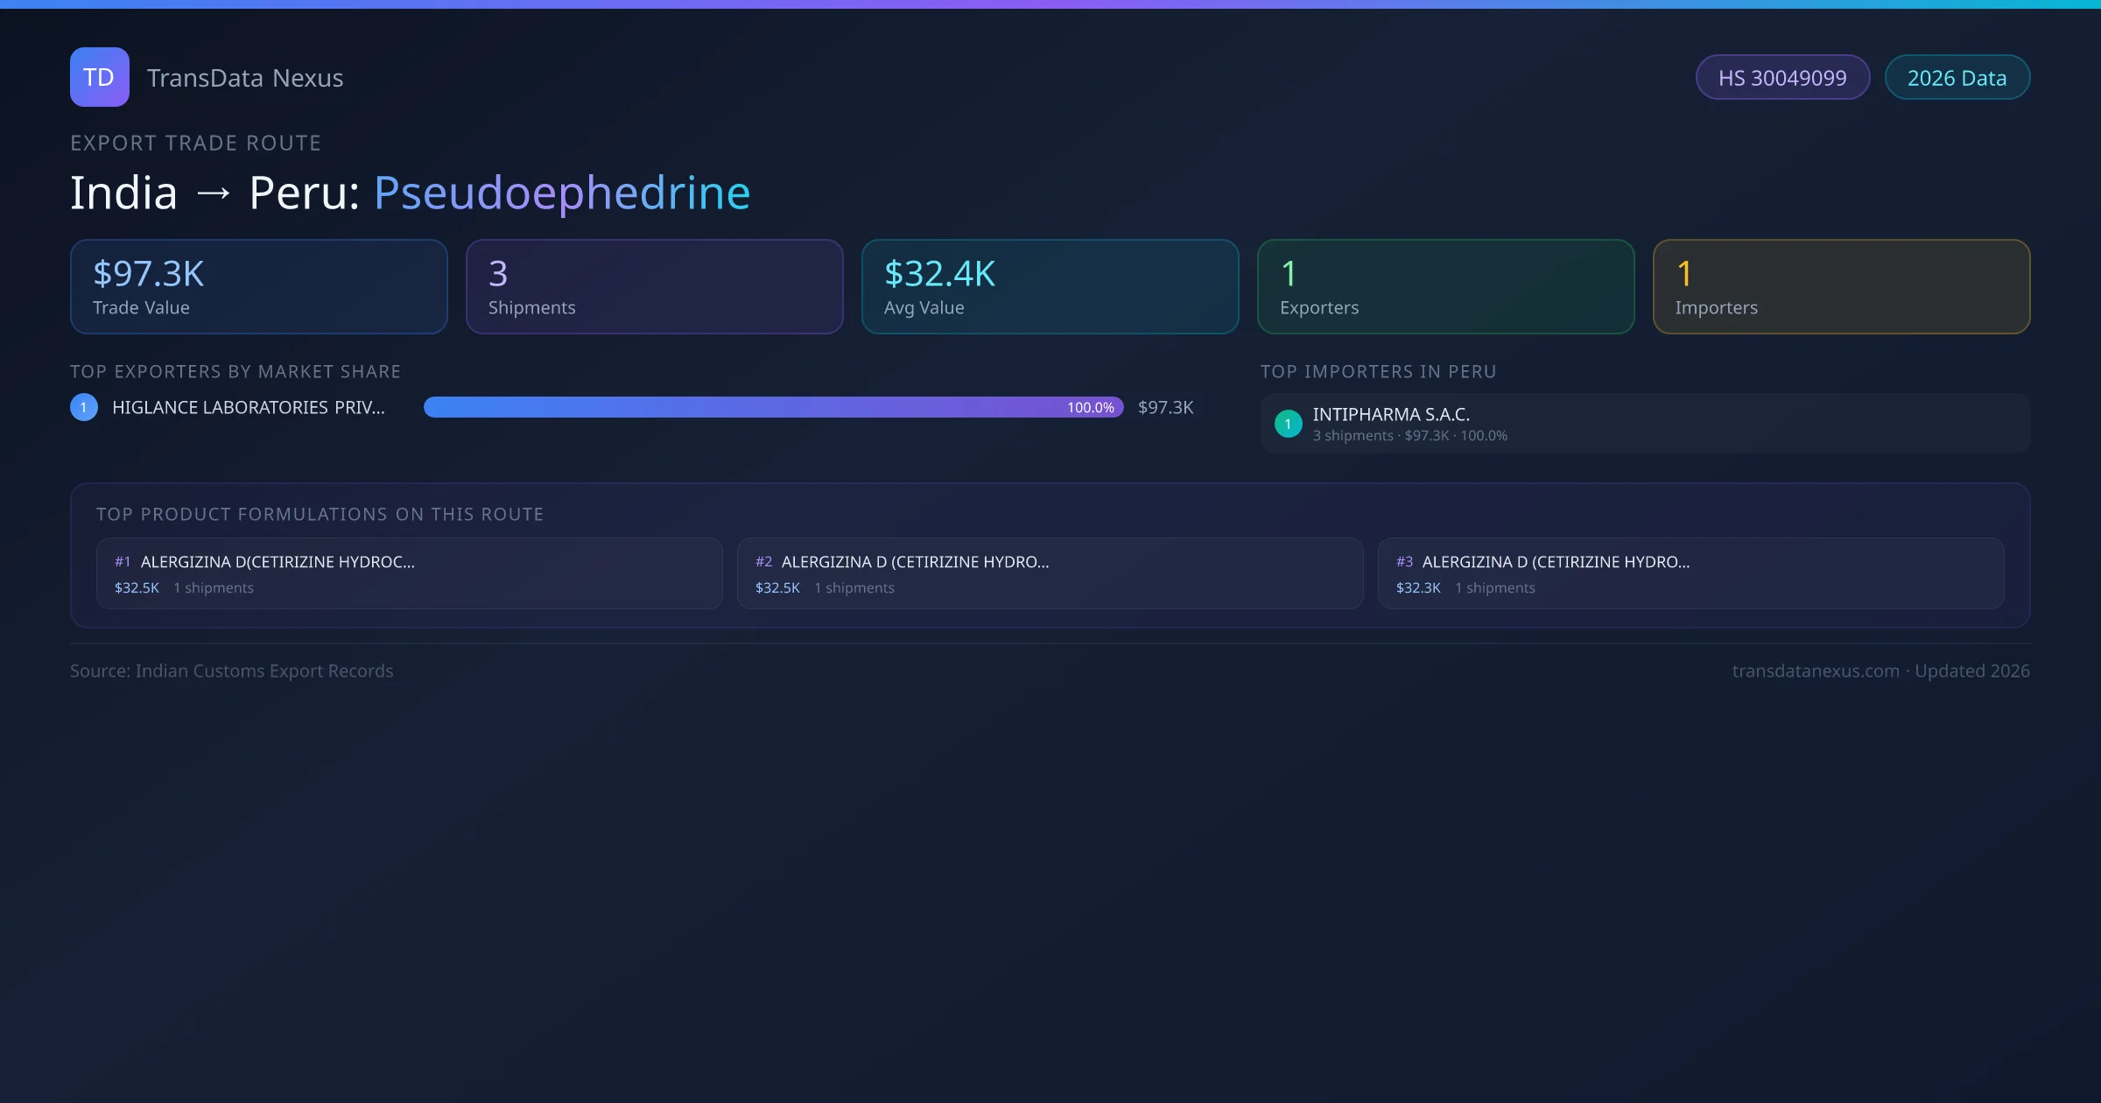Click the TD logo icon

click(x=99, y=77)
